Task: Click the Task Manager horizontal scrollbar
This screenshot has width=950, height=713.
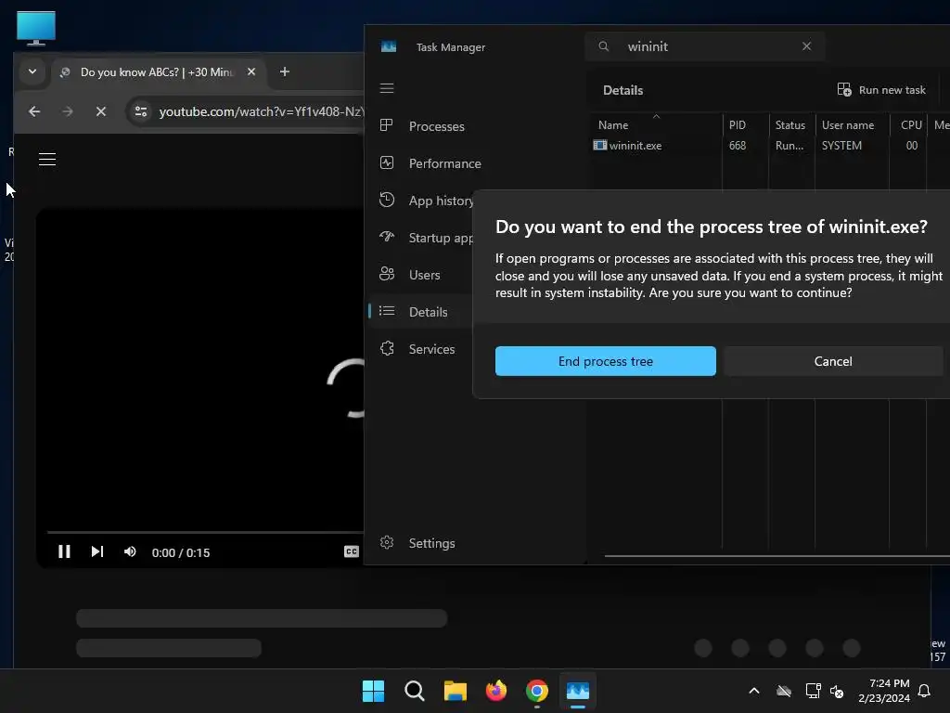Action: 777,555
